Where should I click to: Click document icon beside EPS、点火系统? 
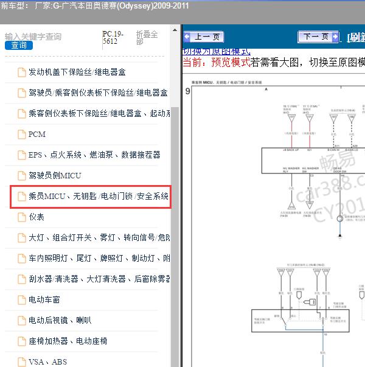click(x=22, y=155)
